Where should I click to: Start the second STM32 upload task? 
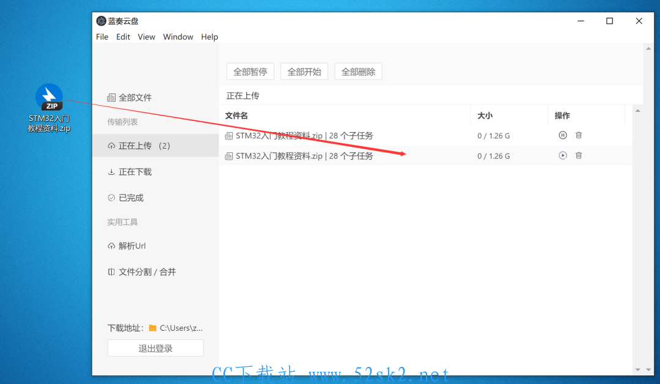(563, 155)
